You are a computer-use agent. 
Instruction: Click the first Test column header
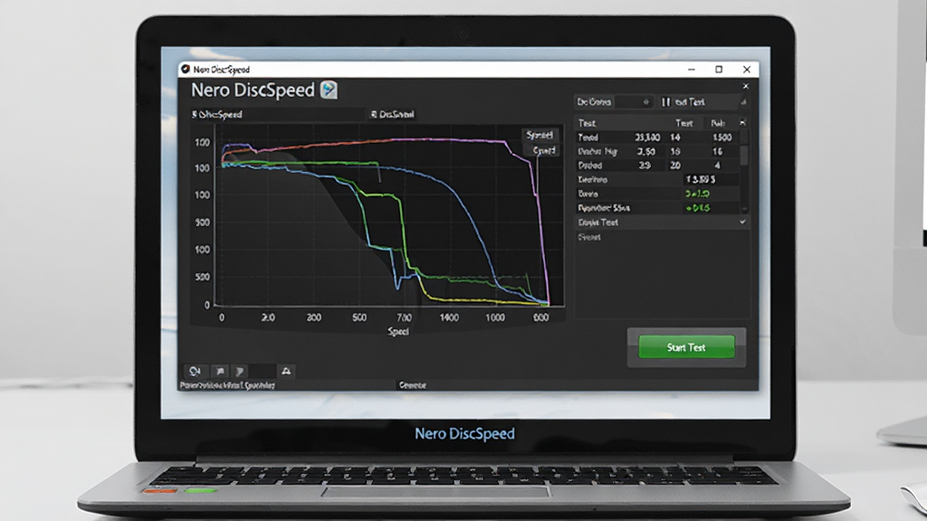tap(587, 123)
